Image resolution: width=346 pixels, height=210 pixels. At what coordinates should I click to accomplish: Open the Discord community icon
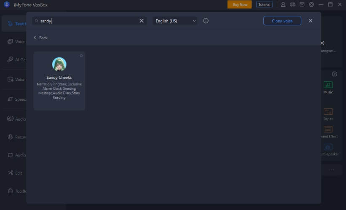[292, 5]
